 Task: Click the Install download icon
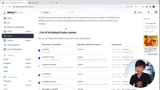tap(5, 18)
